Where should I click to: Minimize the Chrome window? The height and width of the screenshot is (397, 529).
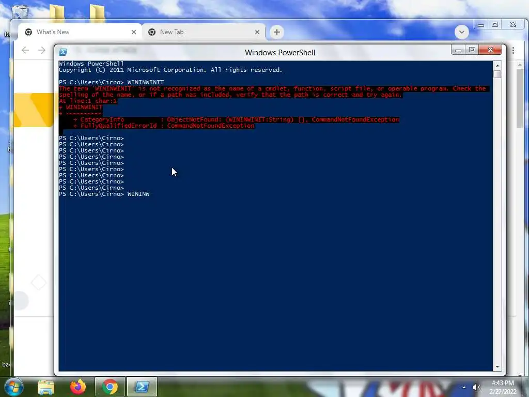(x=481, y=25)
